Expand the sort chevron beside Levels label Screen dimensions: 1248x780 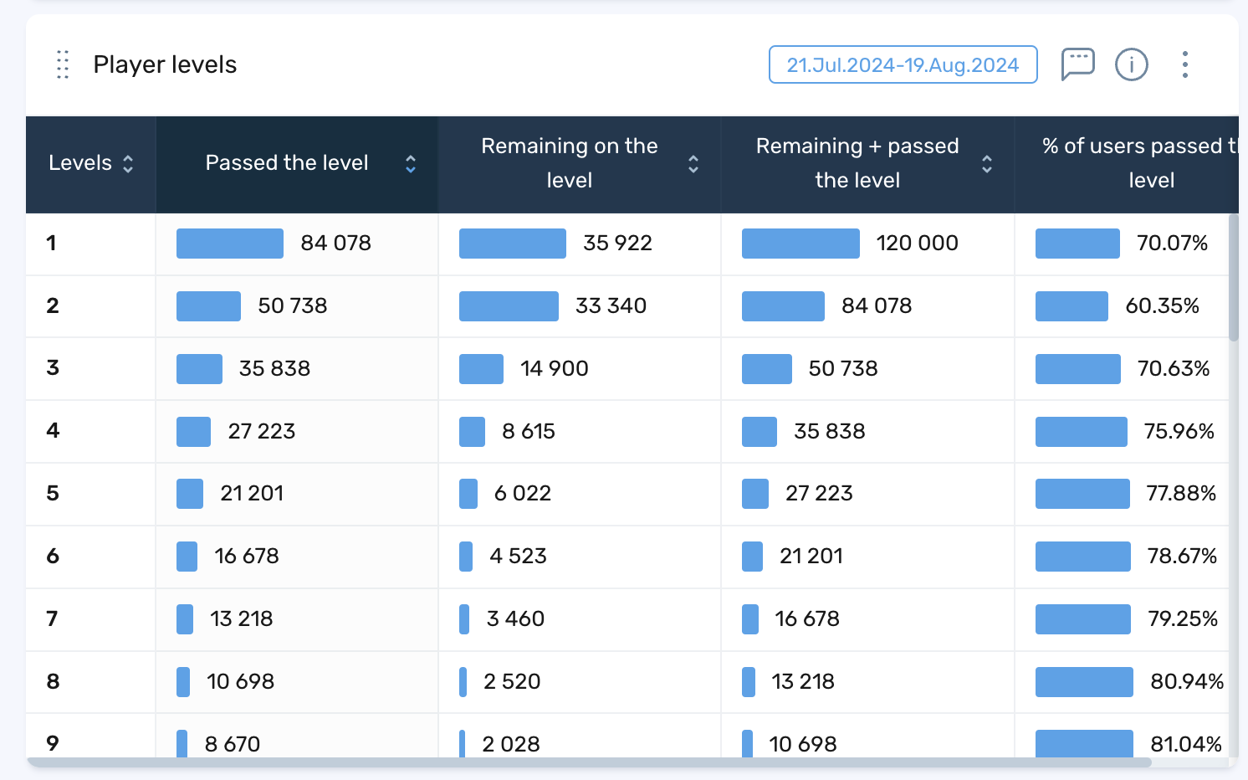coord(128,164)
